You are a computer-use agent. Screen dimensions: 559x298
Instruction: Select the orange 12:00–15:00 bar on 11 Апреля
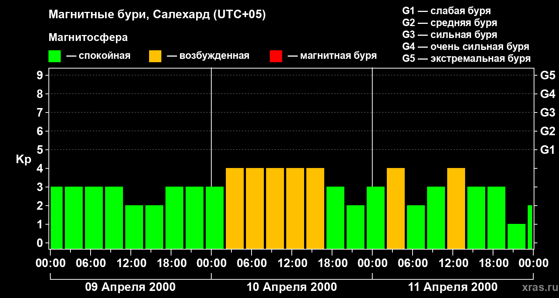[456, 208]
